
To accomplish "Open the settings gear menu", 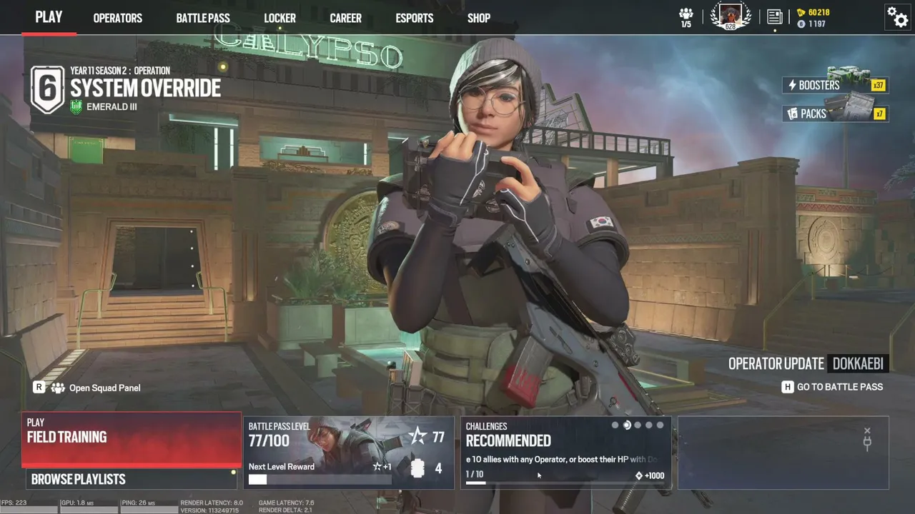I will click(897, 16).
